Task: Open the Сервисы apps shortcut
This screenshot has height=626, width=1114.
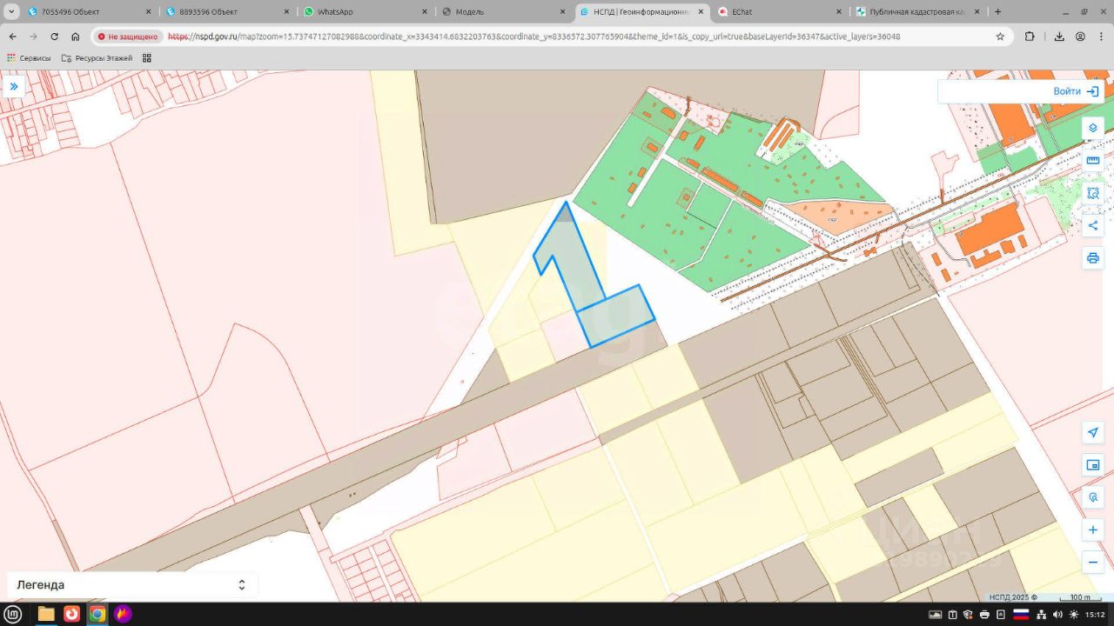Action: 29,58
